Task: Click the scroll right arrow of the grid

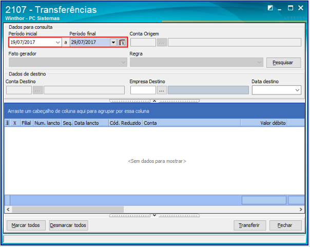Action: (301, 209)
